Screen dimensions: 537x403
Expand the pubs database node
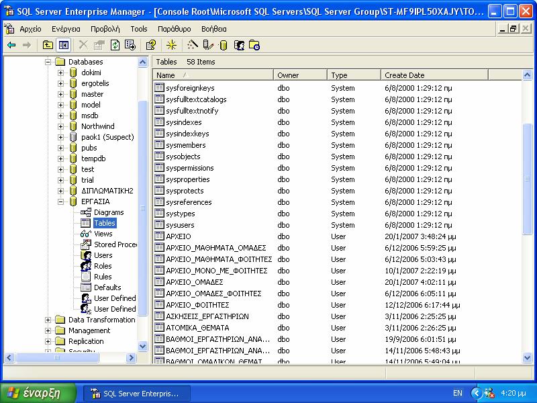60,148
